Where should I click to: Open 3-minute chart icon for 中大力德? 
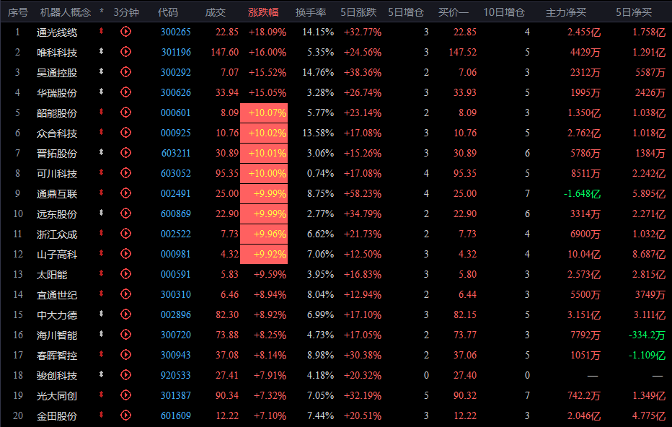(125, 314)
